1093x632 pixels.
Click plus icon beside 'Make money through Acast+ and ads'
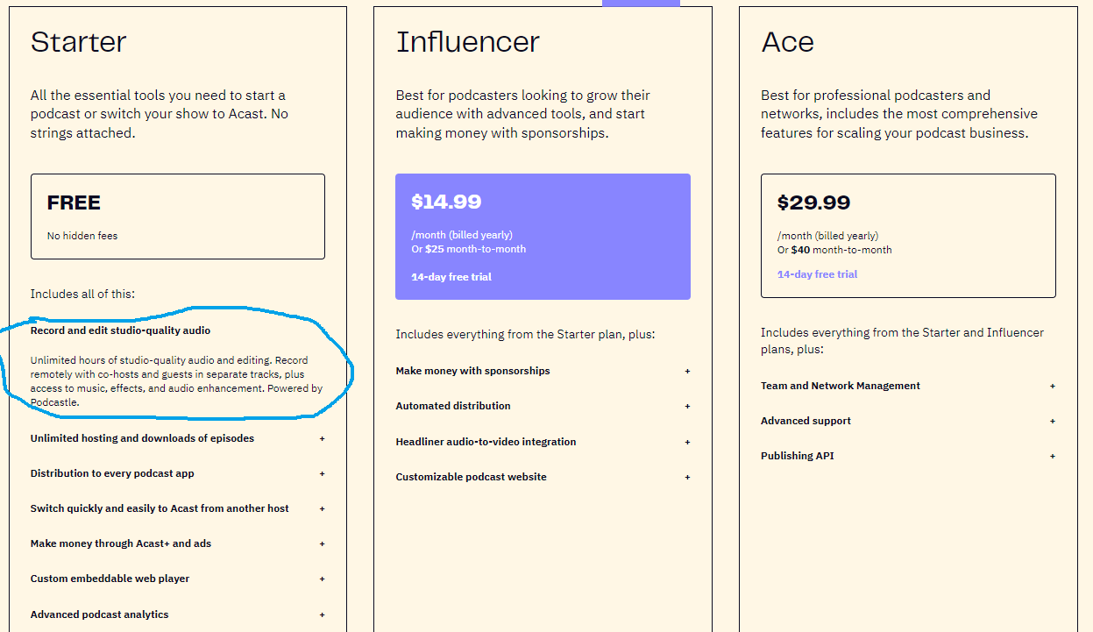tap(322, 543)
